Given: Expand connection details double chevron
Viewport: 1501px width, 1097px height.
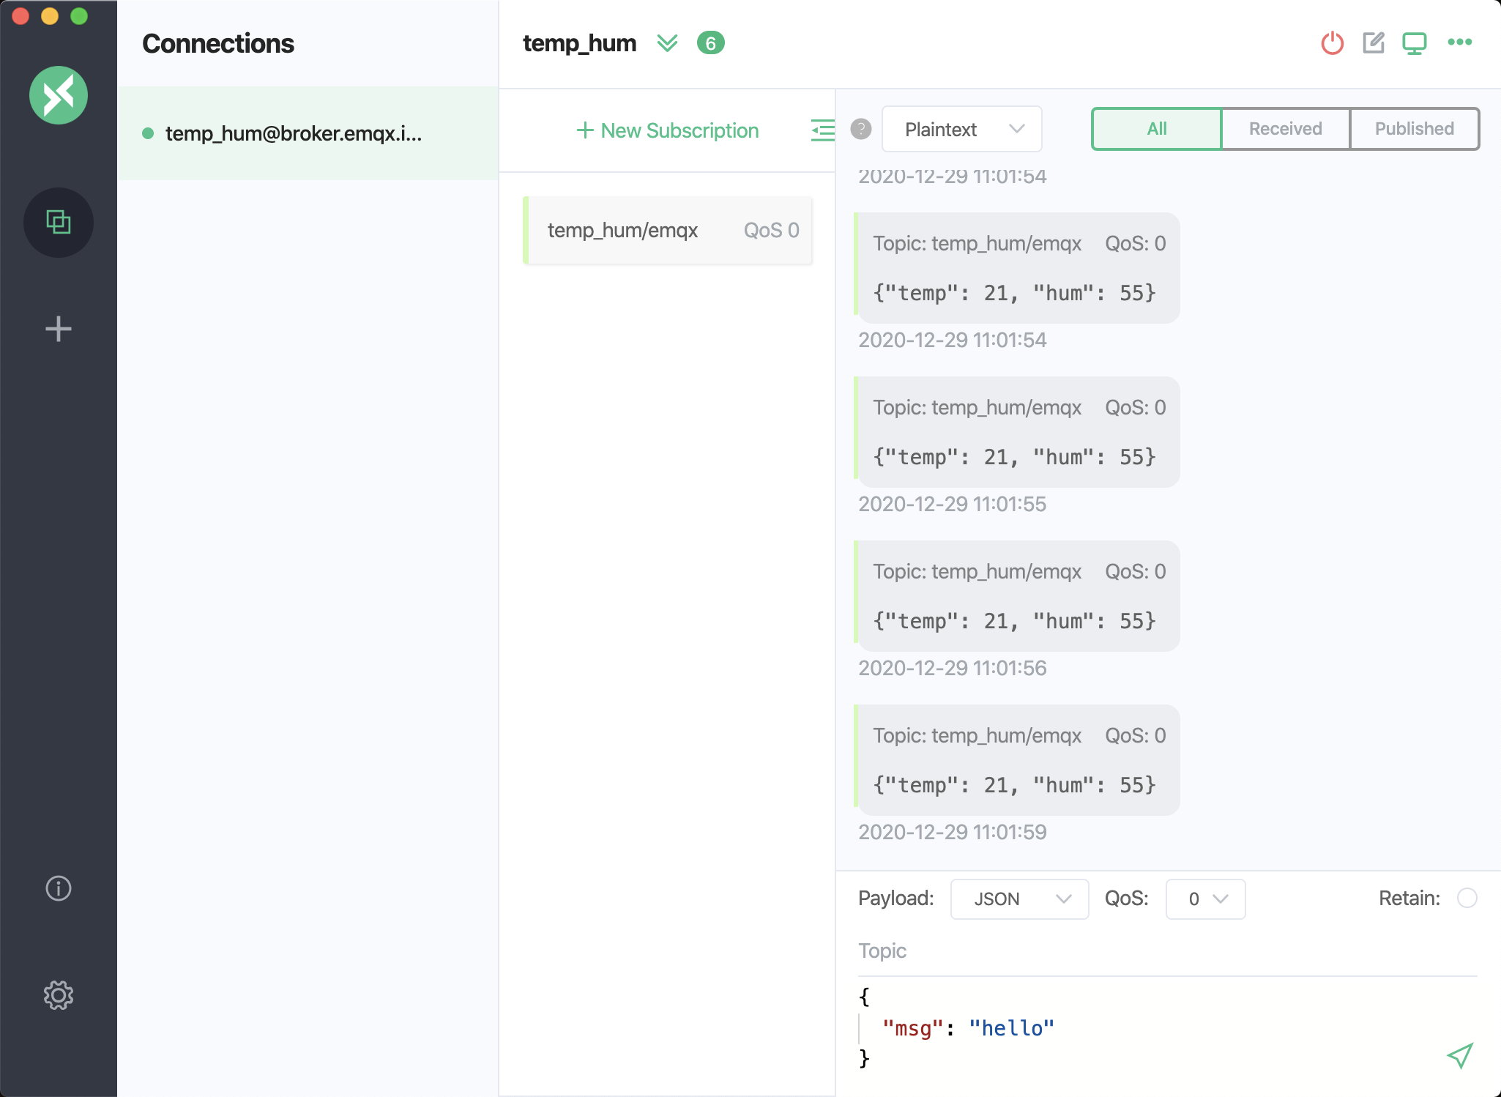Looking at the screenshot, I should point(667,43).
